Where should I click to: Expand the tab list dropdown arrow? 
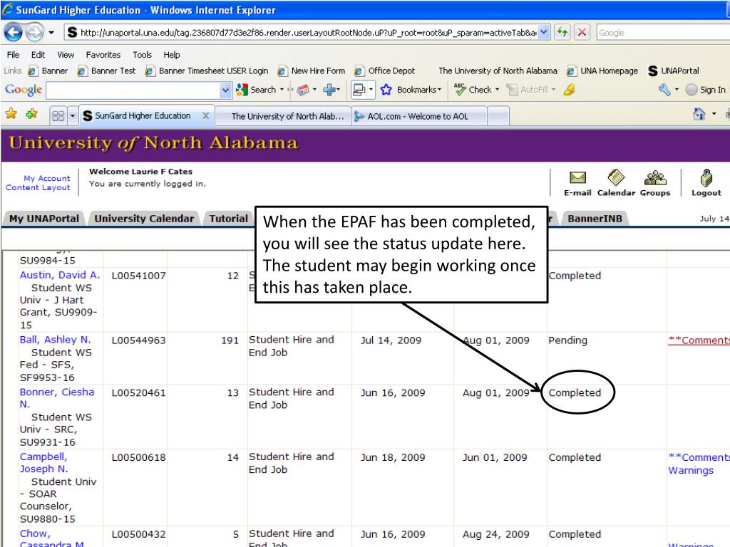point(73,115)
